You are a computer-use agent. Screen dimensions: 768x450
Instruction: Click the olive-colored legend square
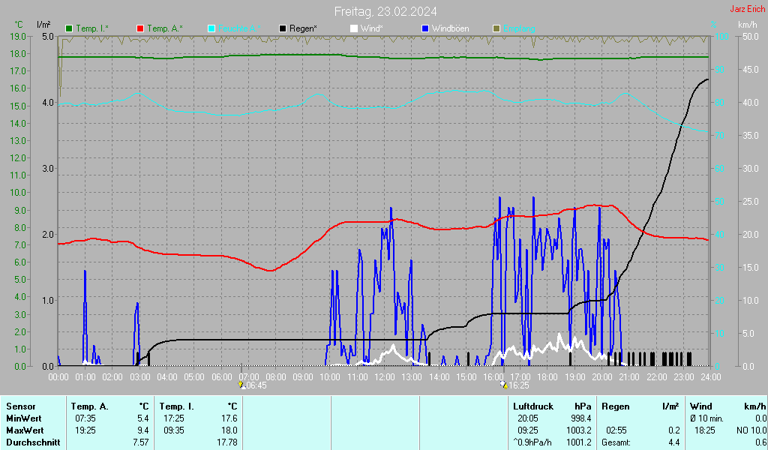click(496, 28)
